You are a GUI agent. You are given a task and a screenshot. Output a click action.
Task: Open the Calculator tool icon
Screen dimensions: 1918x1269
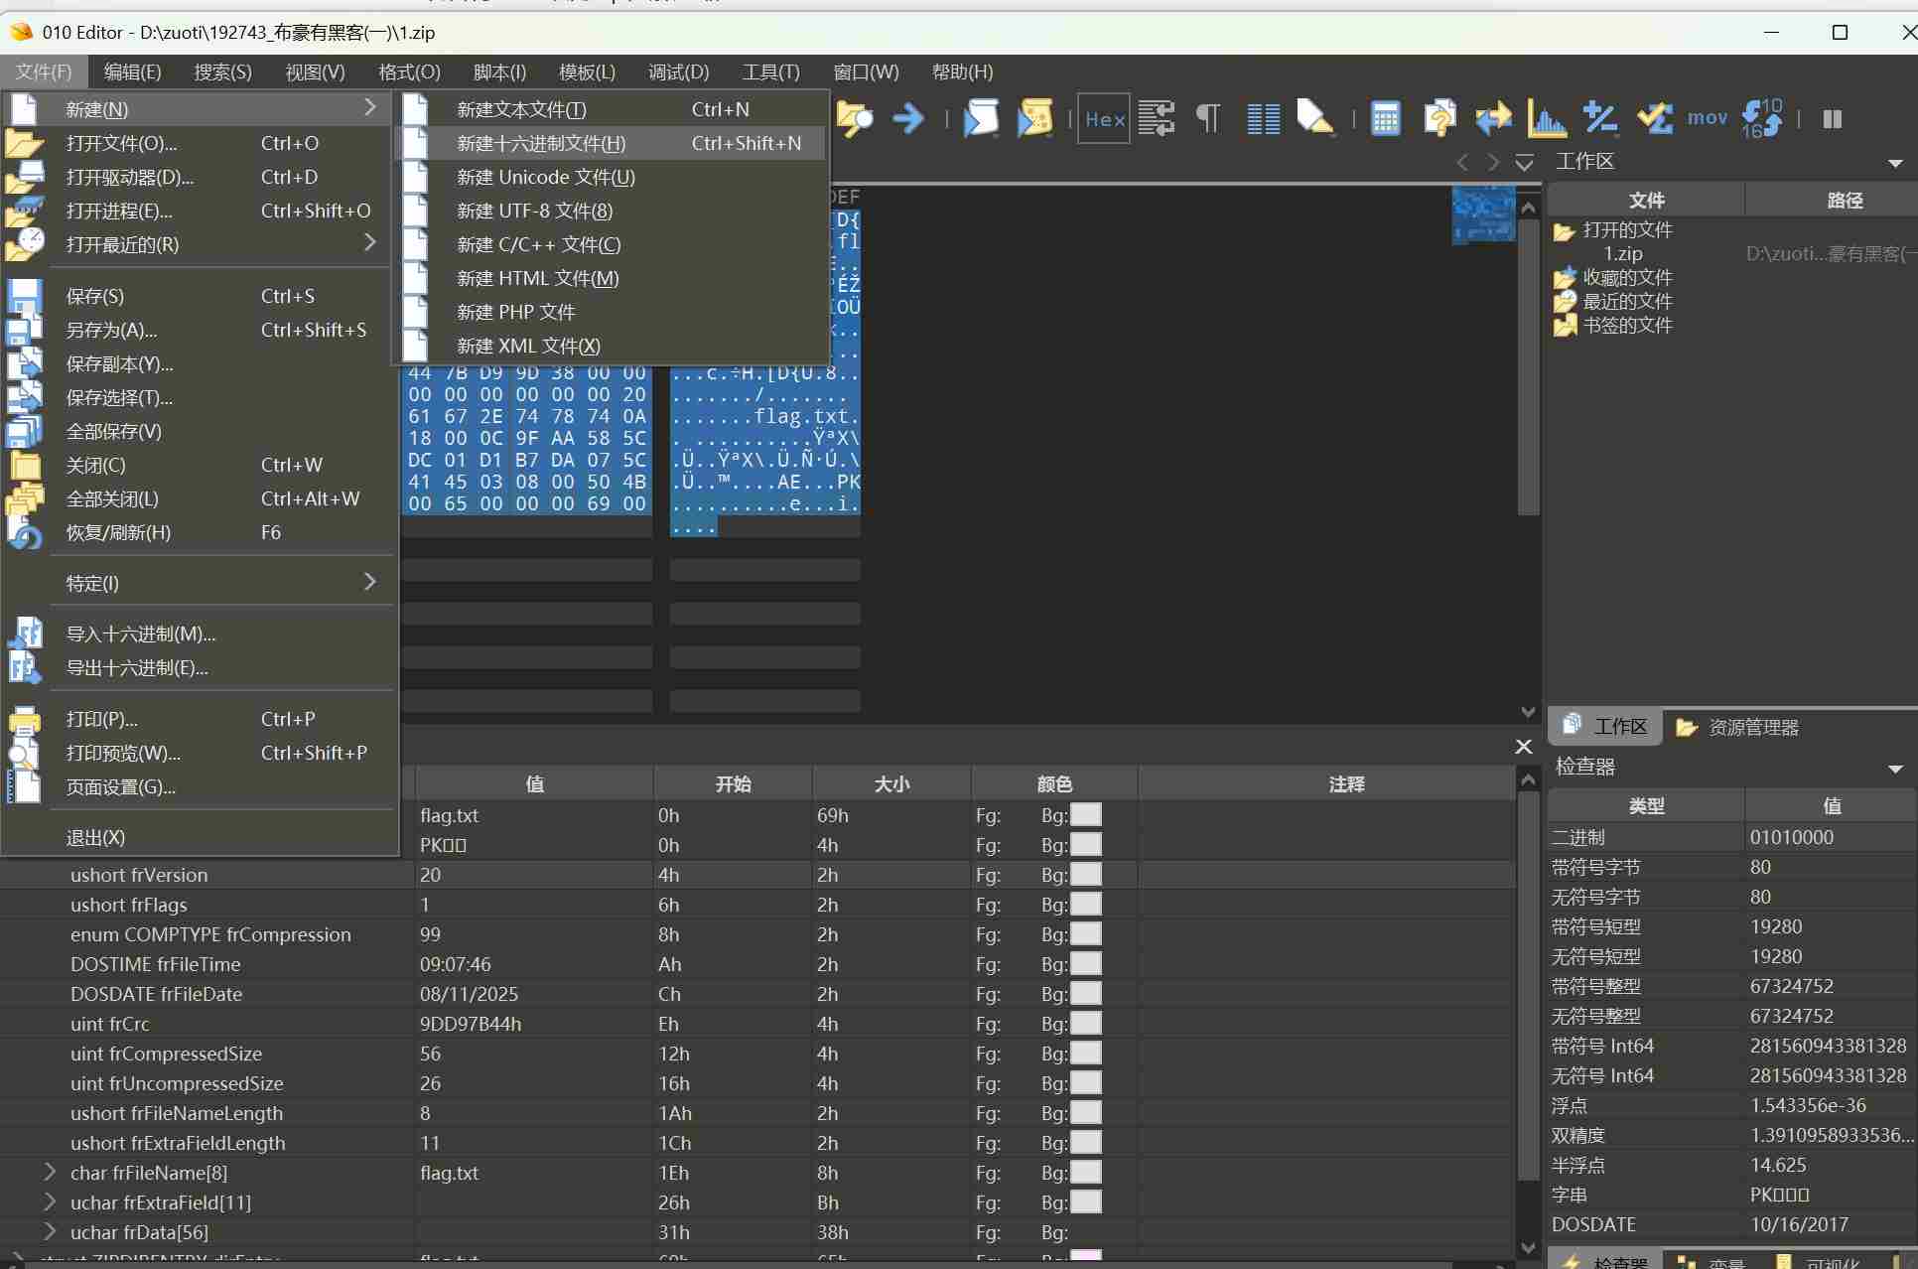[1385, 118]
